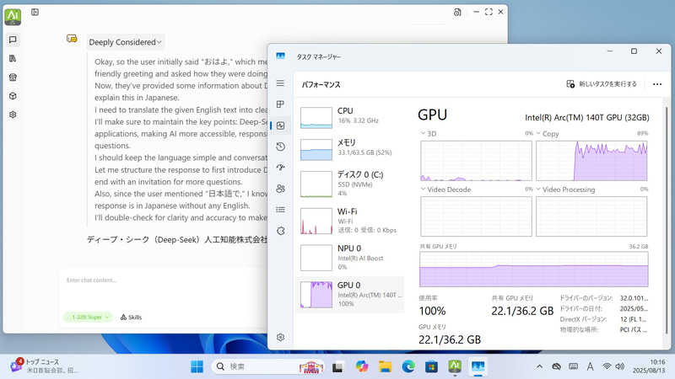
Task: Select ディスク 0 (C:) in performance list
Action: click(350, 184)
